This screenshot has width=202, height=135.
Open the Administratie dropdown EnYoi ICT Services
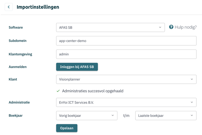tap(126, 102)
